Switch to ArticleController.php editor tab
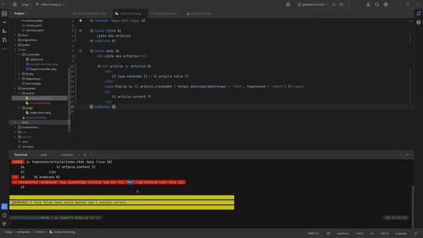423x238 pixels. 90,13
